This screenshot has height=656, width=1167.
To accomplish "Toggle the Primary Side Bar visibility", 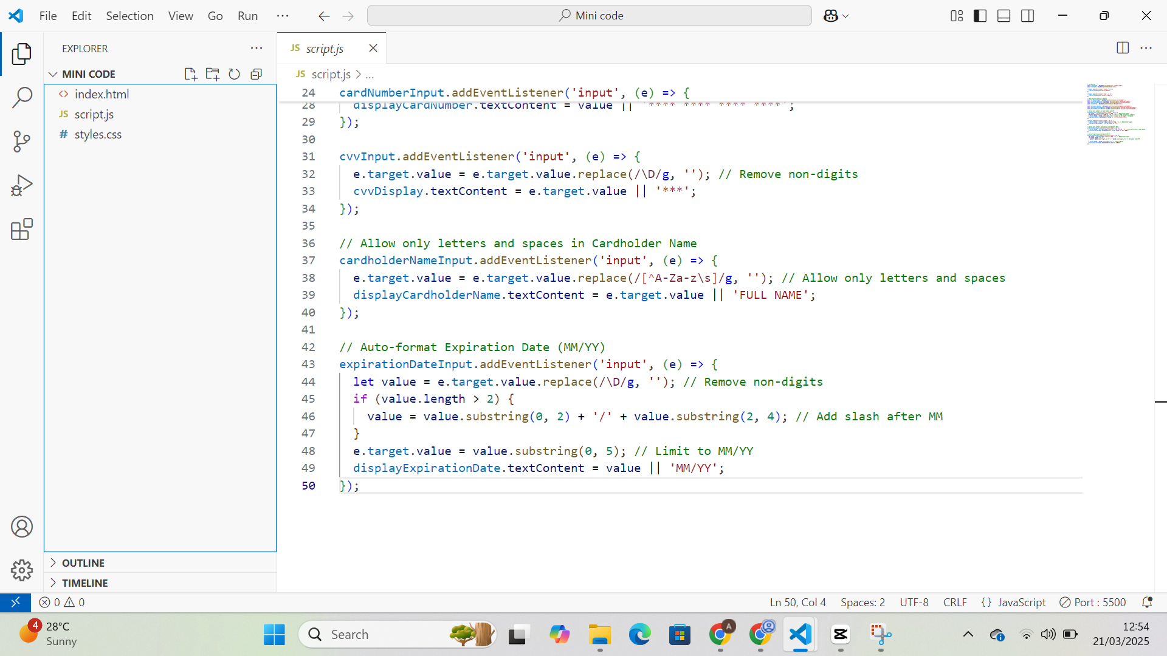I will [980, 15].
